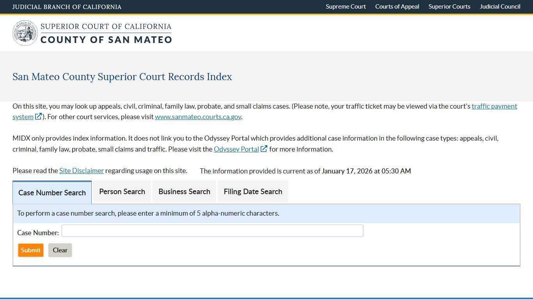Viewport: 533px width, 300px height.
Task: Switch to the Filing Date Search tab
Action: 253,191
